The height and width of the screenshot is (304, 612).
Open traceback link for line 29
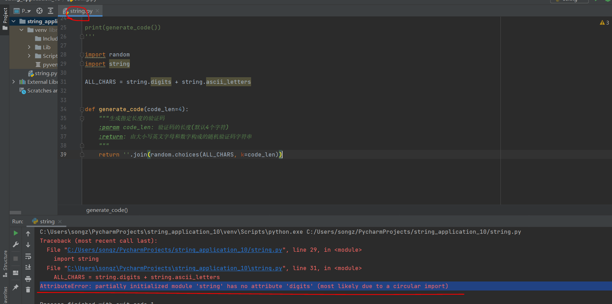pyautogui.click(x=175, y=250)
